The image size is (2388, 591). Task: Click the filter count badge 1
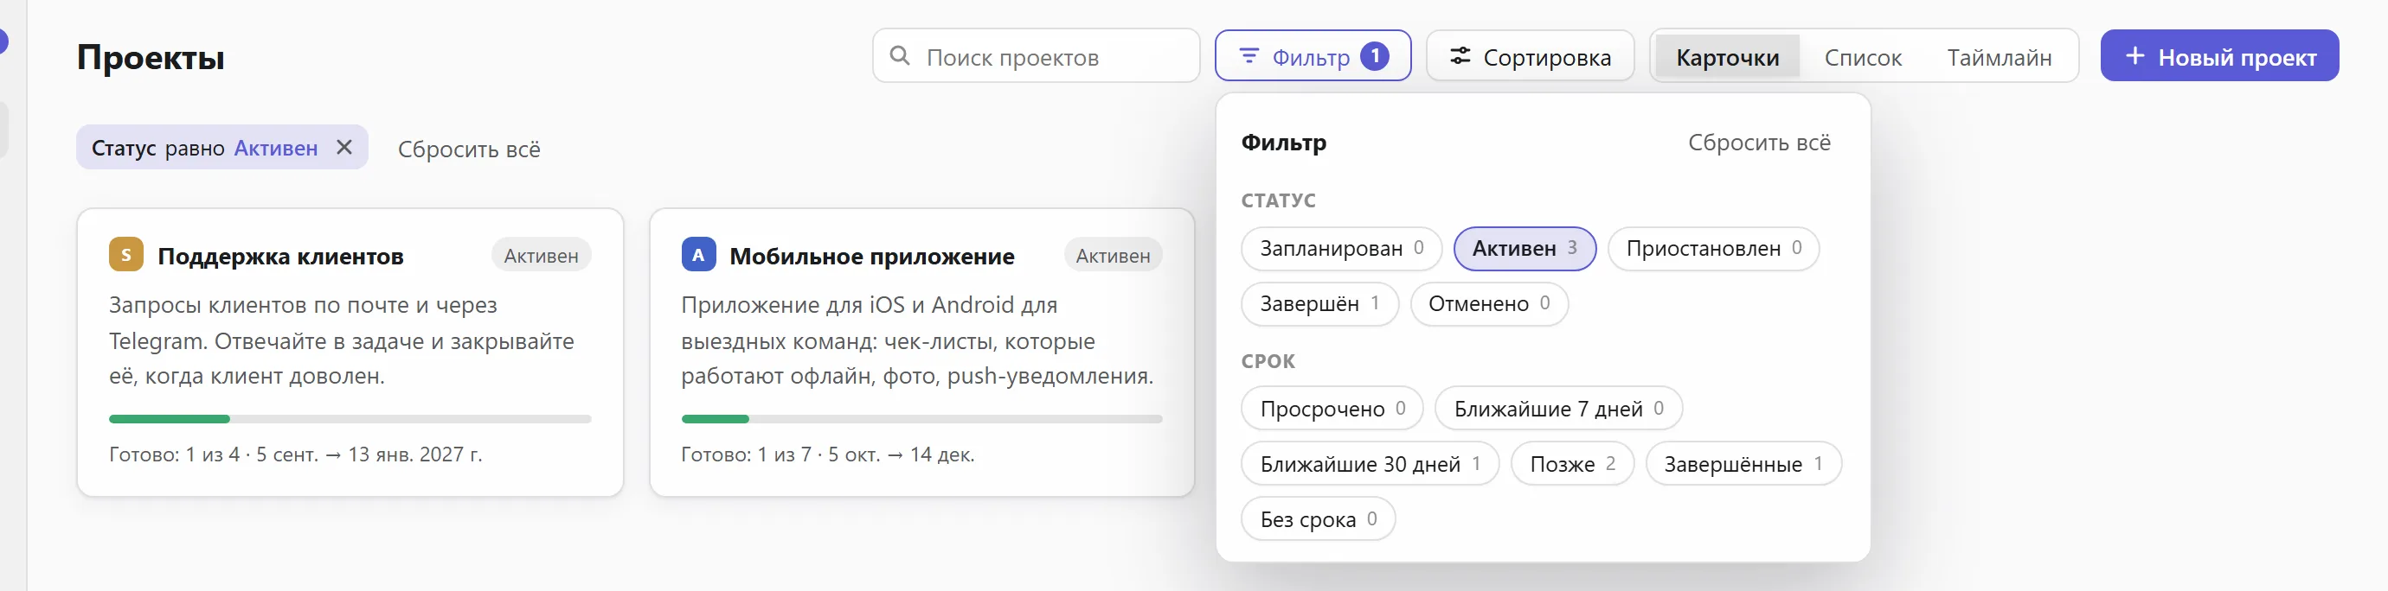(1375, 55)
